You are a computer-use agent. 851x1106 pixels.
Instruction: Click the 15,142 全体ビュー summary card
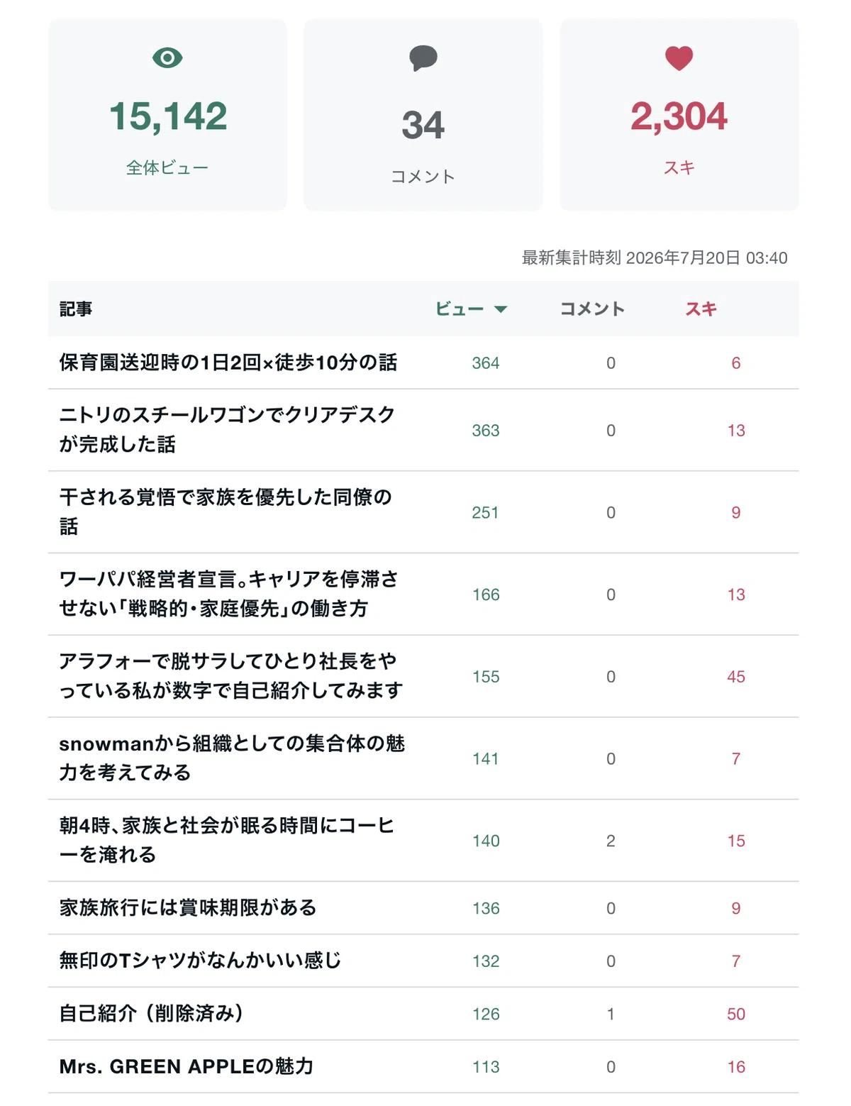pyautogui.click(x=167, y=115)
